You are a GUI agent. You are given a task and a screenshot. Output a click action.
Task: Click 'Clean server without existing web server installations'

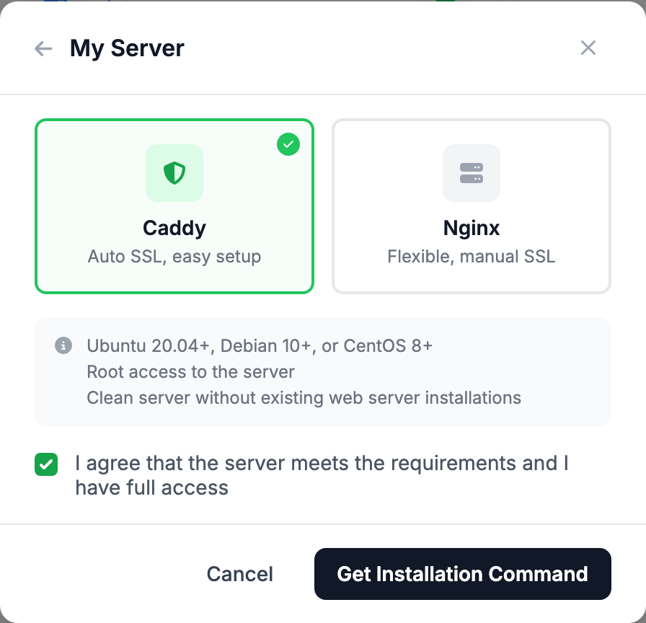tap(304, 398)
